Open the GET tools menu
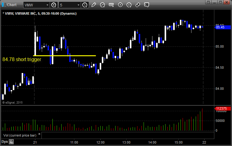This screenshot has height=146, width=232. tap(111, 5)
